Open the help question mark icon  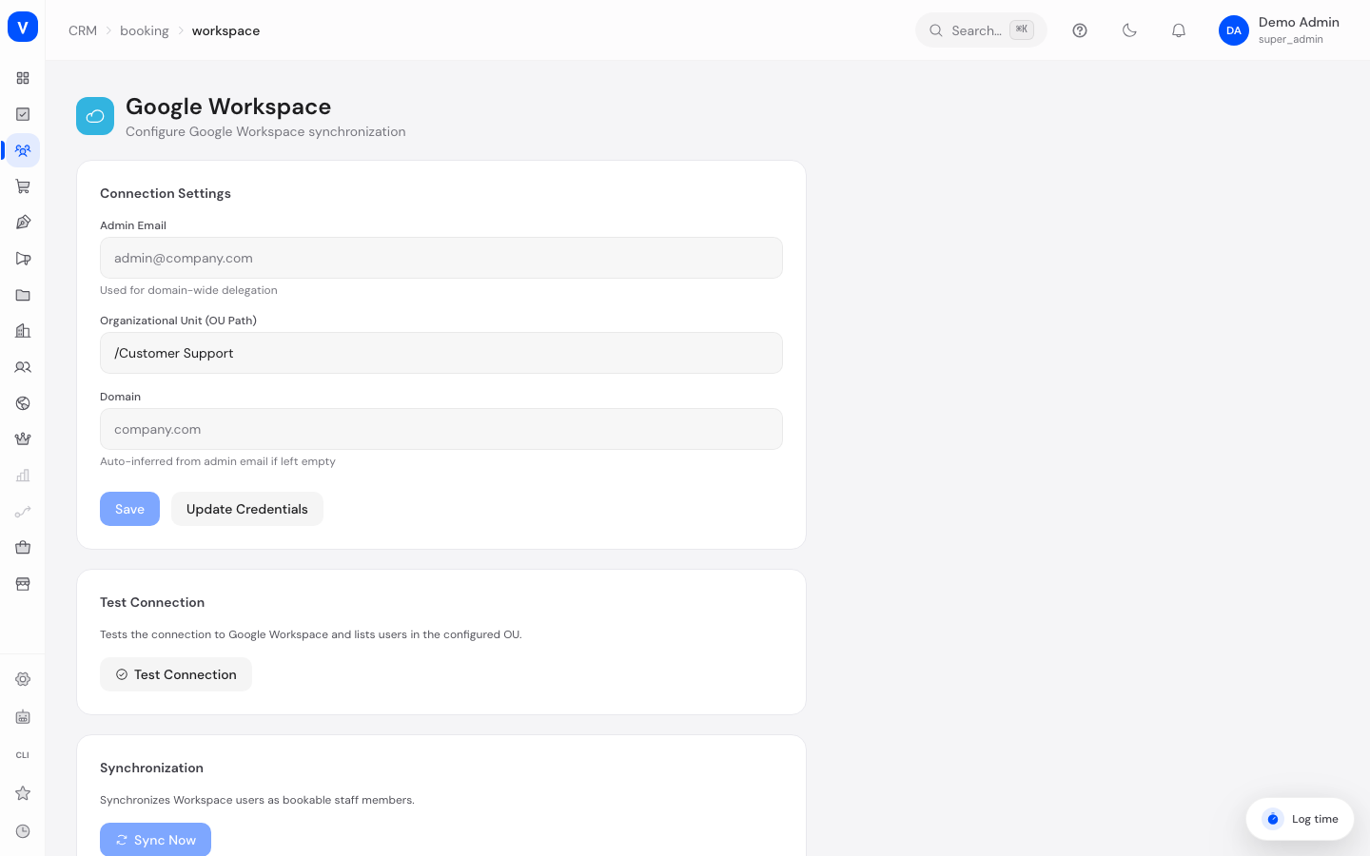click(1080, 30)
